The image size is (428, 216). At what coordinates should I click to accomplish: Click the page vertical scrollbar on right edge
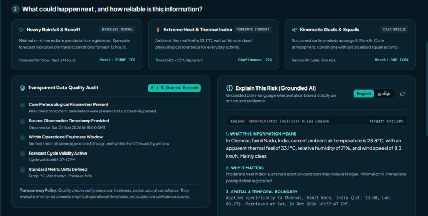point(427,88)
